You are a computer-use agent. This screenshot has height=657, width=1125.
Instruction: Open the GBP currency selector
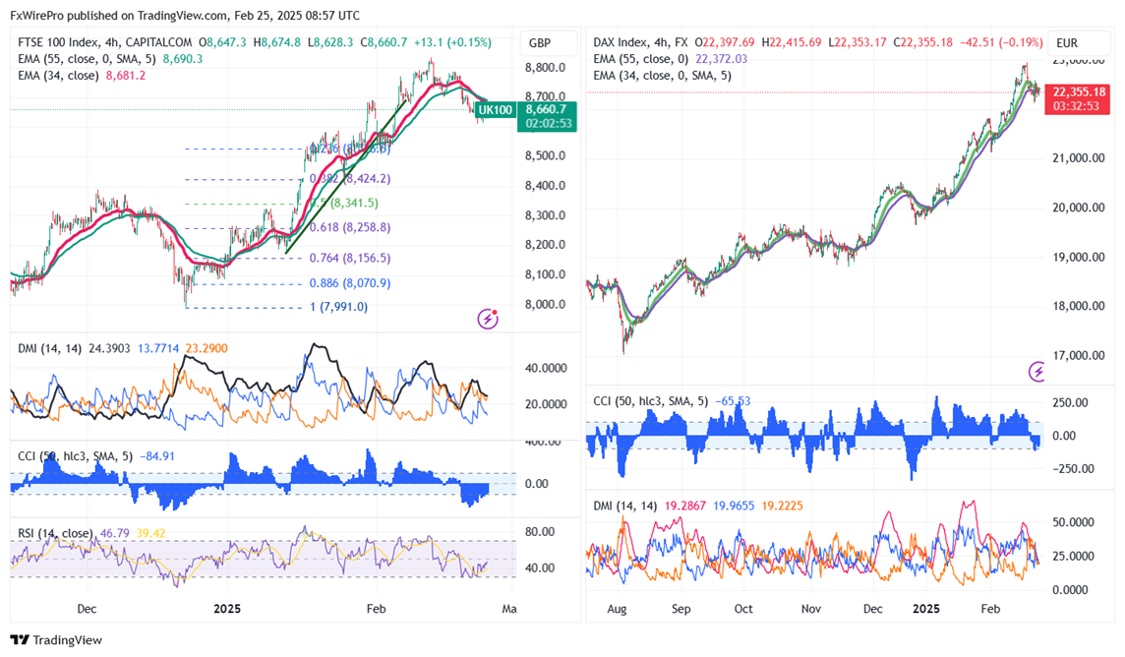click(x=540, y=43)
